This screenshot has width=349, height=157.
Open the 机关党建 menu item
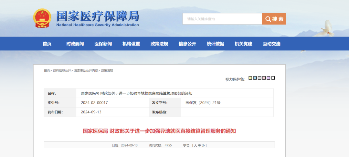(243, 44)
